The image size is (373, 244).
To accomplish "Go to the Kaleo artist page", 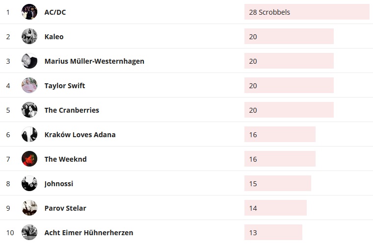I will (x=54, y=37).
